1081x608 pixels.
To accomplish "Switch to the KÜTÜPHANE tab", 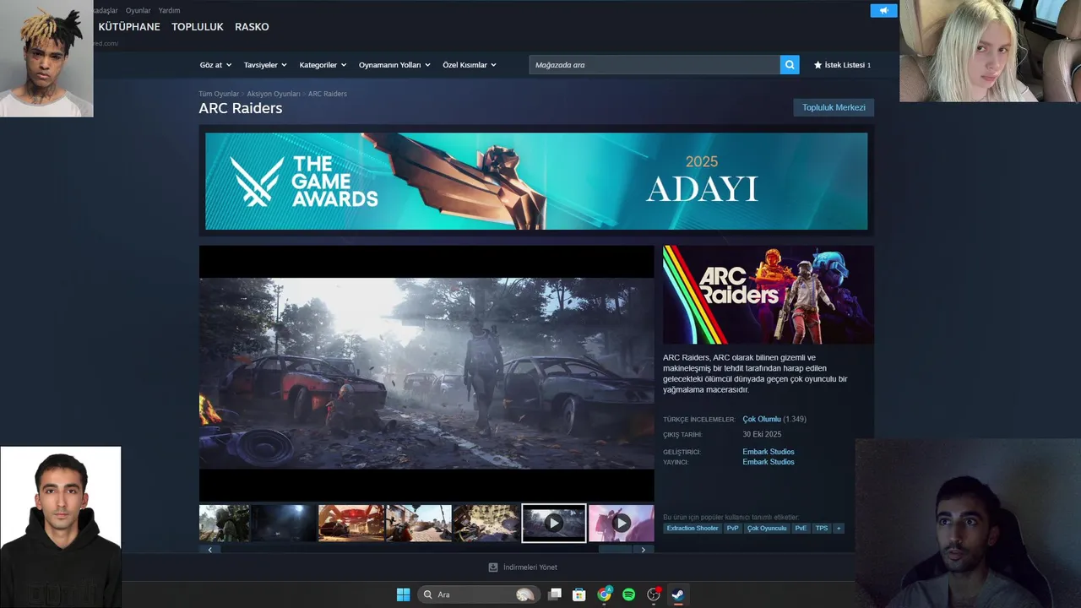I will point(129,27).
